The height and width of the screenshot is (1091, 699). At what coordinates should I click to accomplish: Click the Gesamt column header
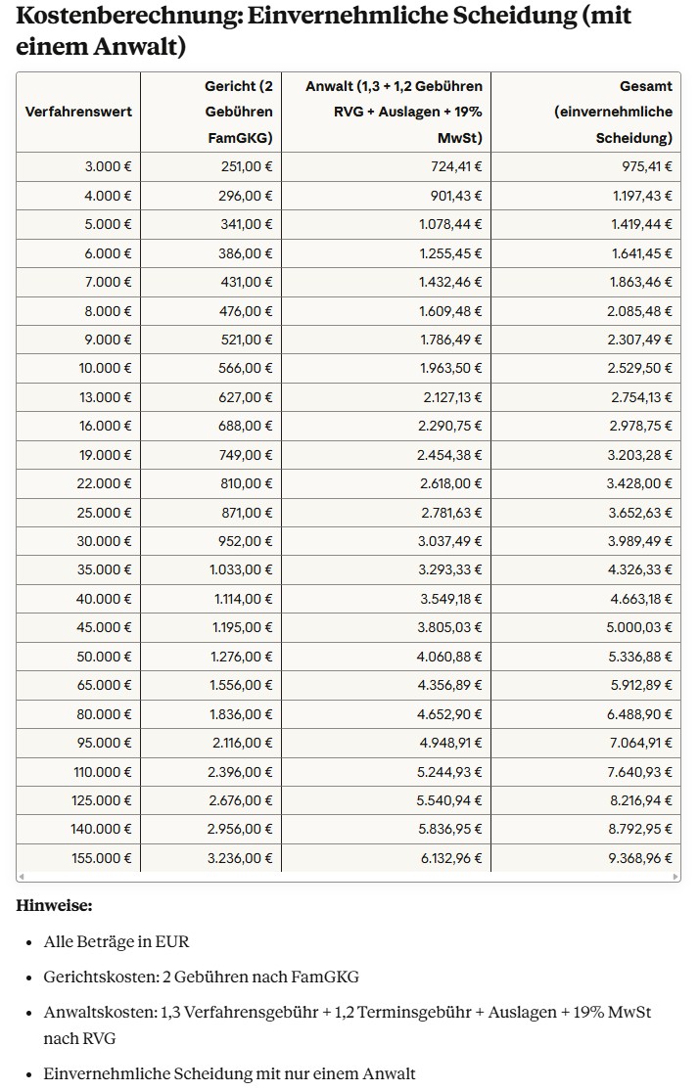(x=613, y=112)
